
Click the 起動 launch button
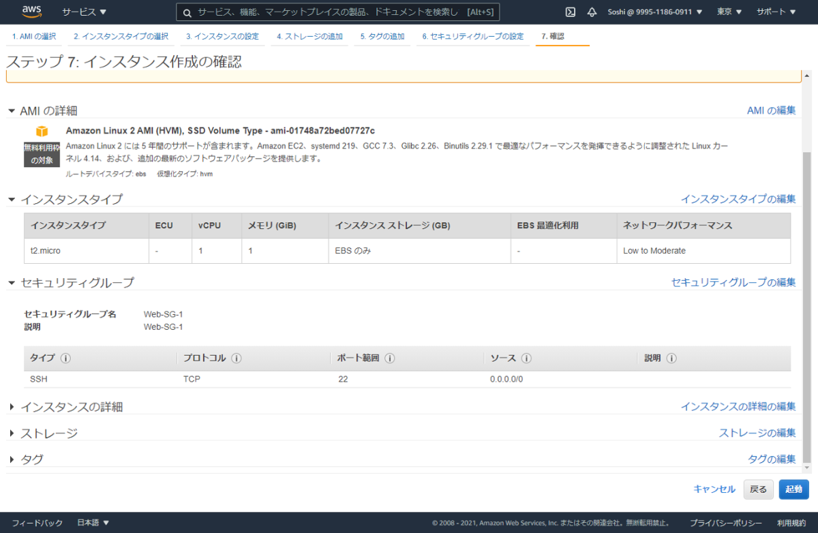click(x=793, y=489)
